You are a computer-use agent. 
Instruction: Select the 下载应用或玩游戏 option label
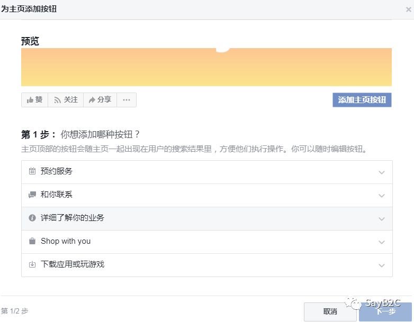tap(73, 264)
